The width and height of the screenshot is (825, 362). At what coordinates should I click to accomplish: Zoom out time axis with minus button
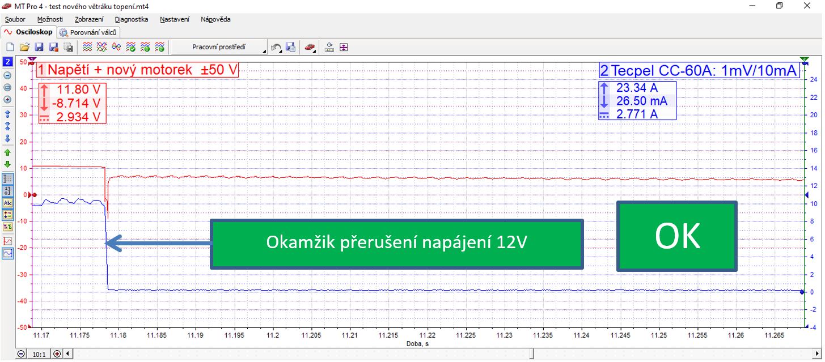(21, 354)
